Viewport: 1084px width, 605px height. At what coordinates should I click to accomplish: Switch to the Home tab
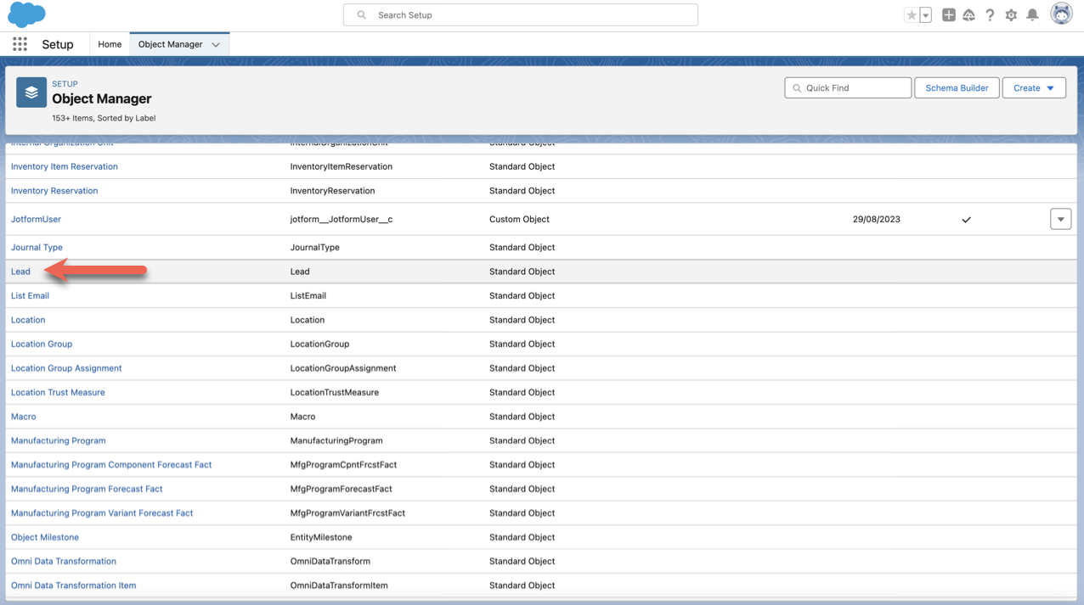(110, 44)
